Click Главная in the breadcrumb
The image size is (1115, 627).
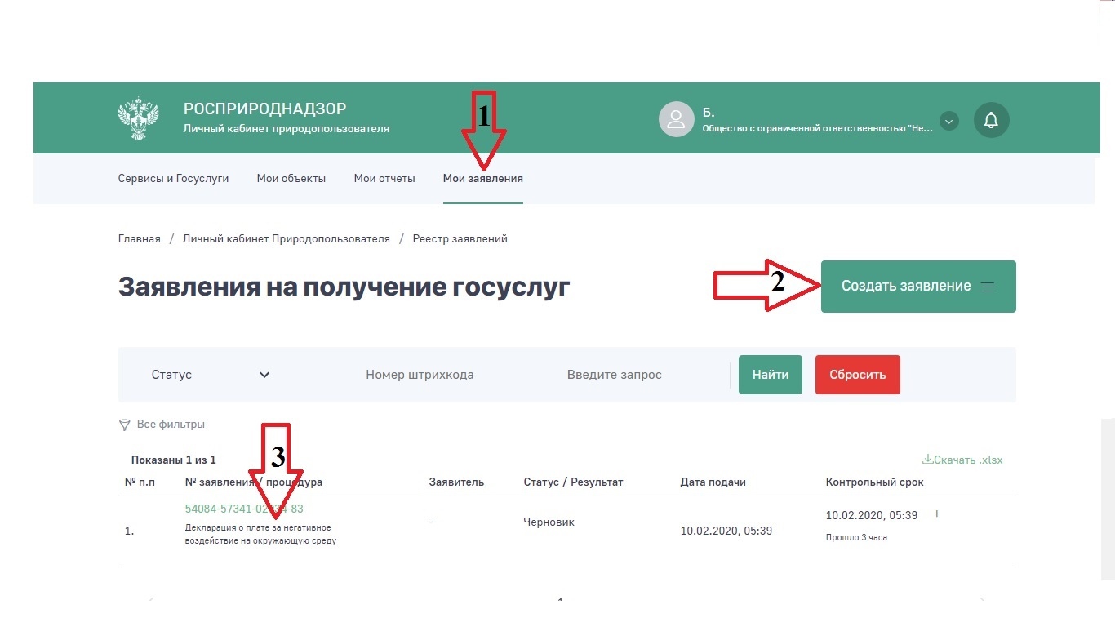[139, 238]
